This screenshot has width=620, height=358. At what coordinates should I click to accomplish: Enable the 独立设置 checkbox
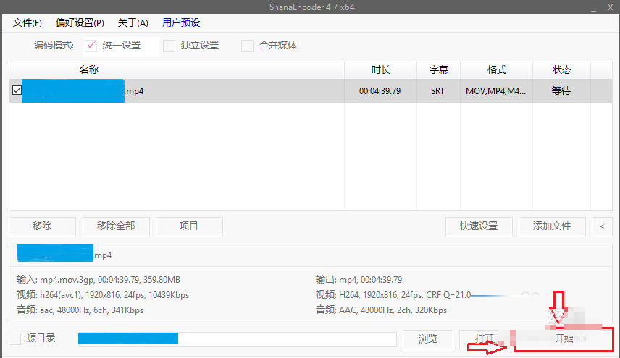click(169, 46)
